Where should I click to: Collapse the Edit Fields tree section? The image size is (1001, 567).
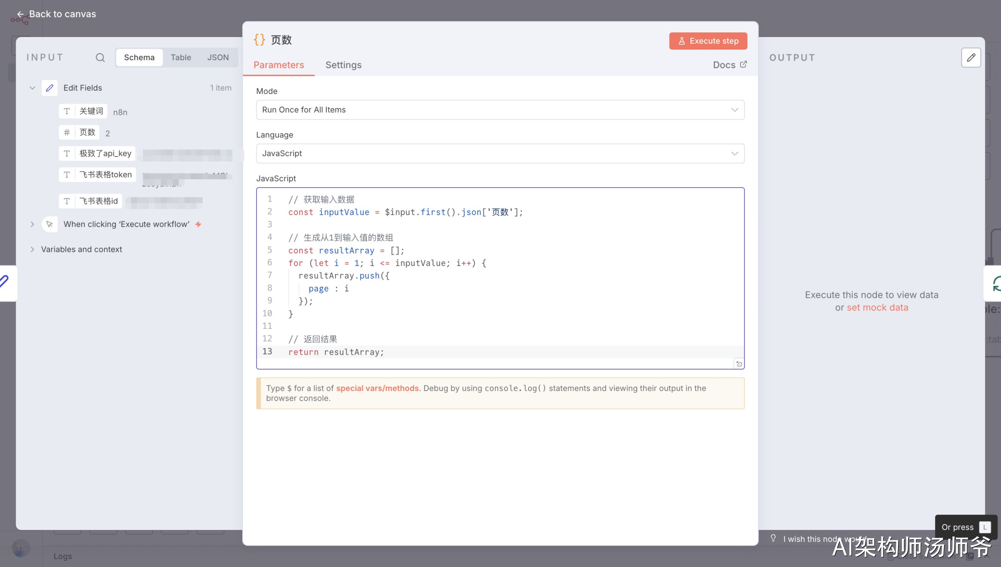[x=32, y=88]
